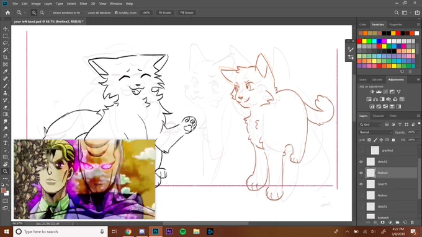This screenshot has height=237, width=422.
Task: Enable Resize Windows to Fit checkbox
Action: pyautogui.click(x=50, y=12)
